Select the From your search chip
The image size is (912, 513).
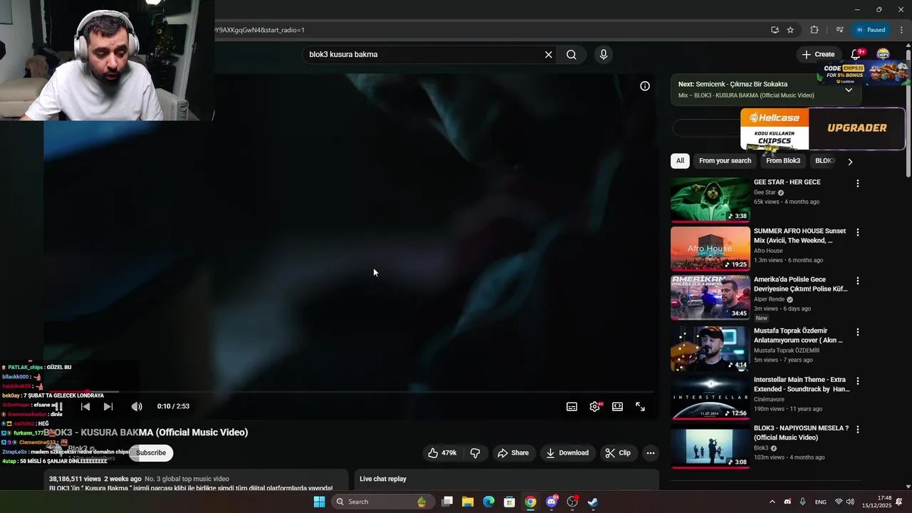pos(725,161)
